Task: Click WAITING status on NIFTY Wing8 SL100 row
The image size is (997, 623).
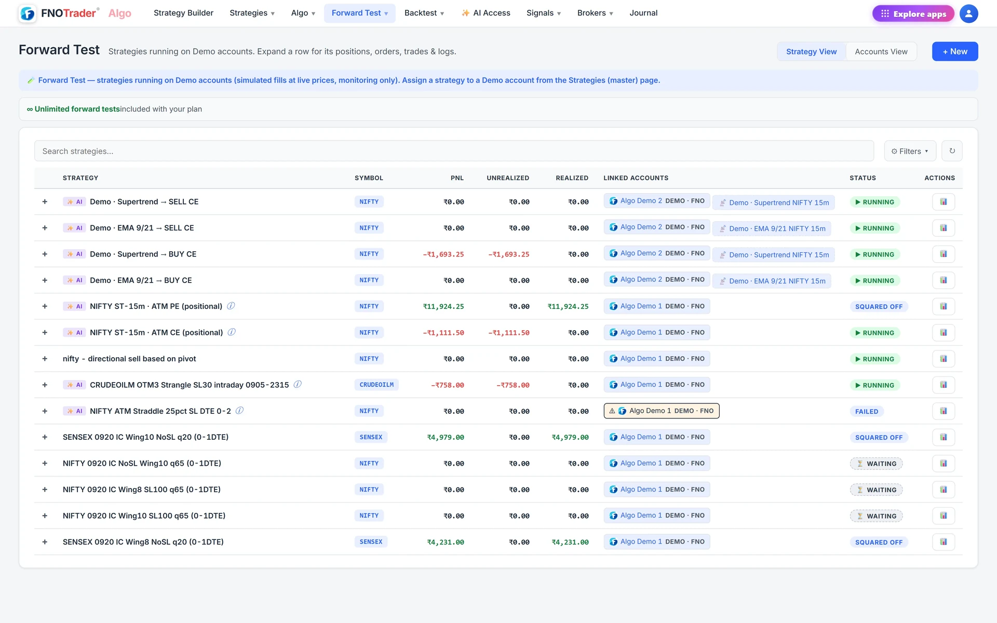Action: click(x=876, y=490)
